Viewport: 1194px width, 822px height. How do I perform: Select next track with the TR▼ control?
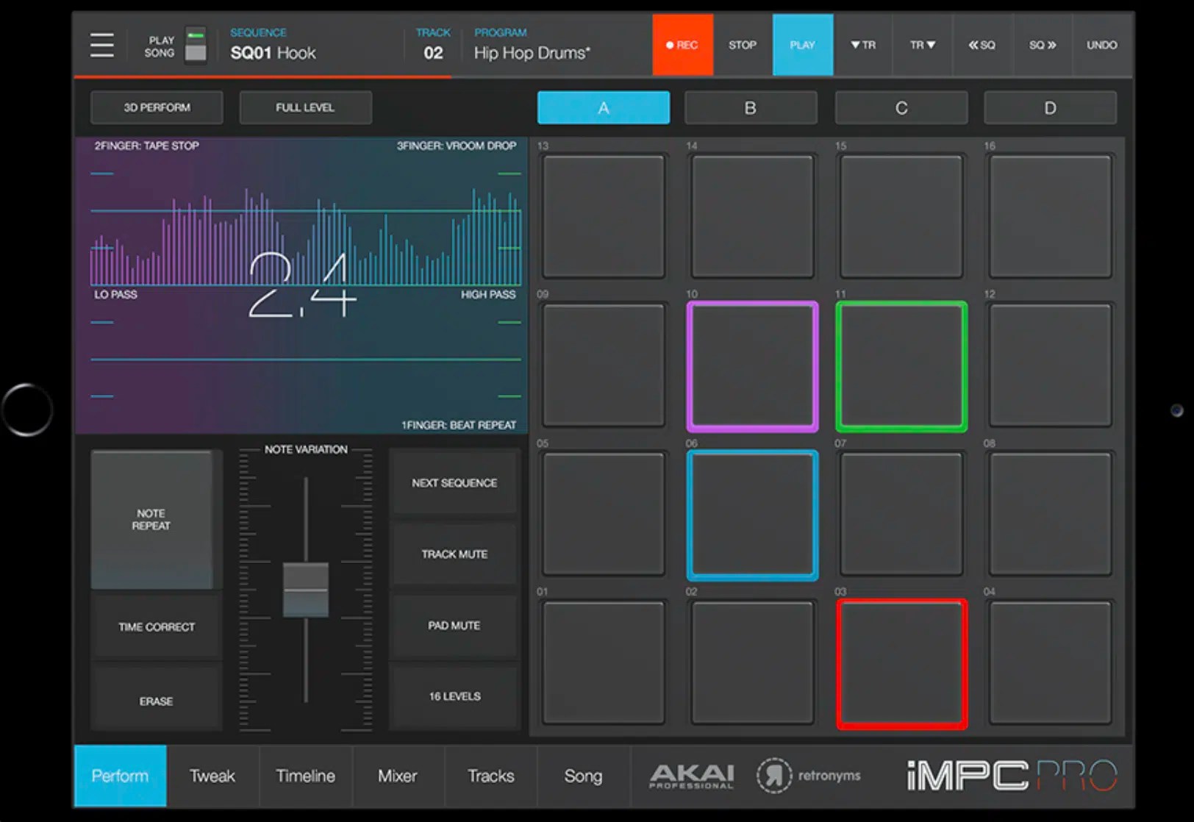[x=923, y=45]
